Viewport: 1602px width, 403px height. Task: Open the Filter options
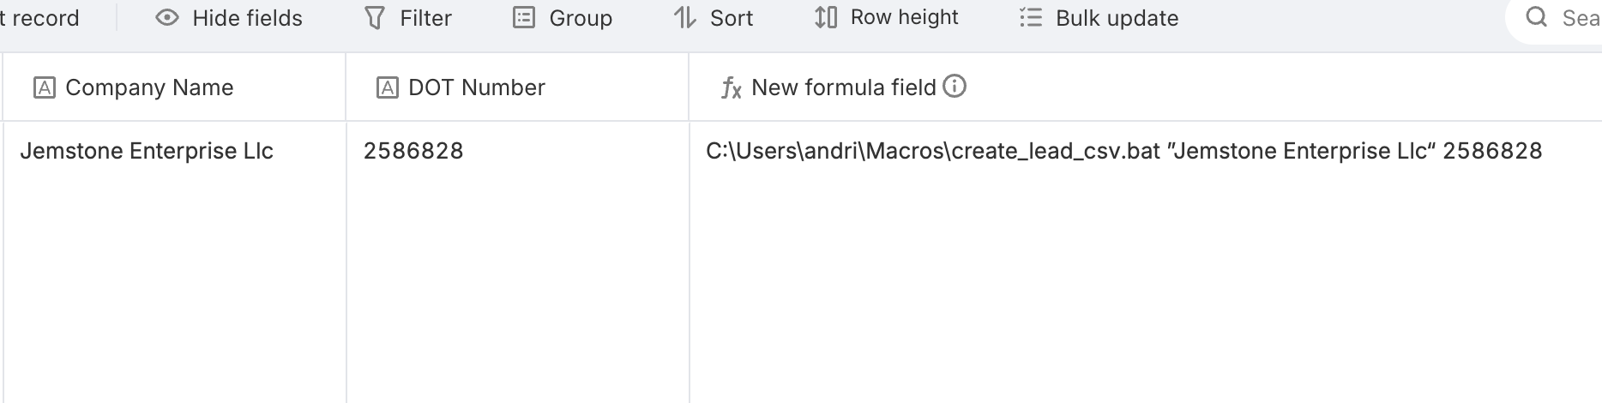click(x=408, y=18)
